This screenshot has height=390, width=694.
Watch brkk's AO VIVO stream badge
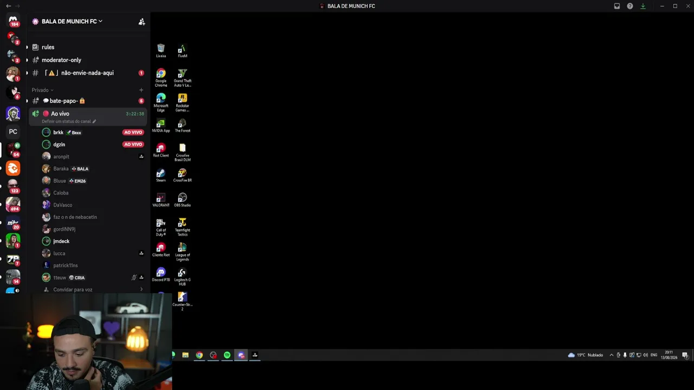(x=133, y=133)
